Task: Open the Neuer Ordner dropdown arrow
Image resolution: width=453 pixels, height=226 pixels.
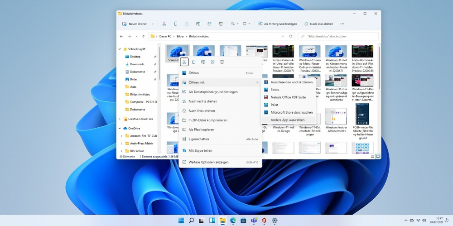Action: [153, 24]
